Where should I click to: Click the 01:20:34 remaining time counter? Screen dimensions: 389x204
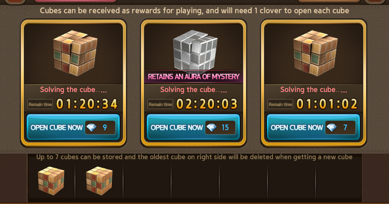pyautogui.click(x=87, y=104)
